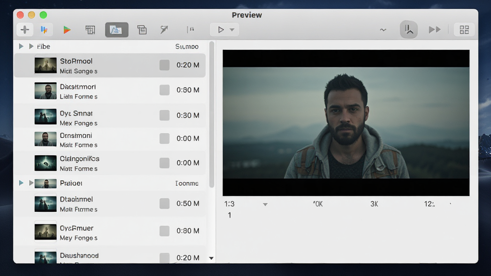Screen dimensions: 491x276
Task: Click the video preview of the bearded man
Action: 346,123
